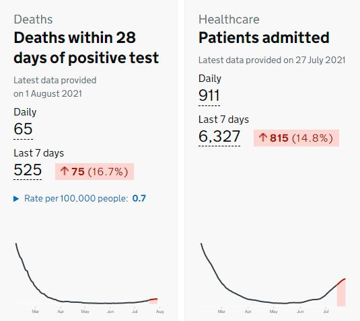Viewport: 360px width, 321px height.
Task: Click the red up arrow next to 75
Action: click(65, 171)
